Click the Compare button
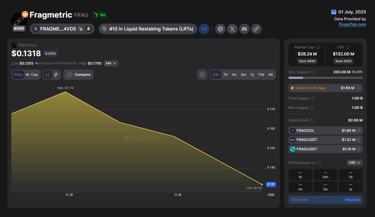The image size is (375, 217). pos(78,75)
